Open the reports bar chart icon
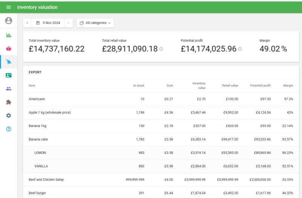Viewport: 302px width, 198px height. [8, 35]
